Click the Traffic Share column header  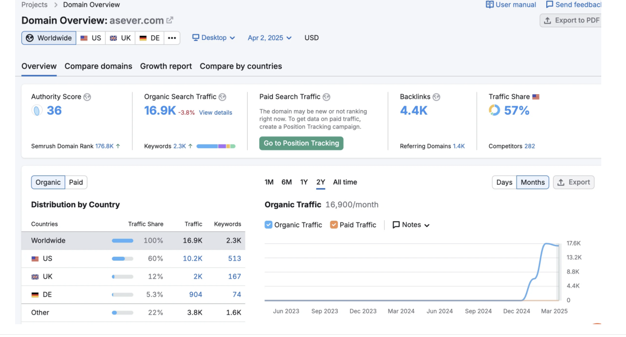[x=146, y=224]
